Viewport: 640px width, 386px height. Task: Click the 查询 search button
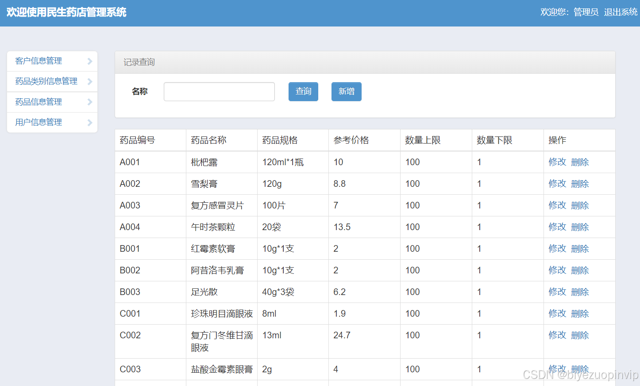click(303, 91)
